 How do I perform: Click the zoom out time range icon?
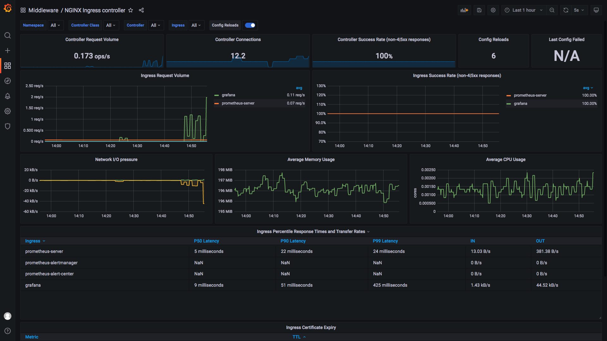coord(552,10)
